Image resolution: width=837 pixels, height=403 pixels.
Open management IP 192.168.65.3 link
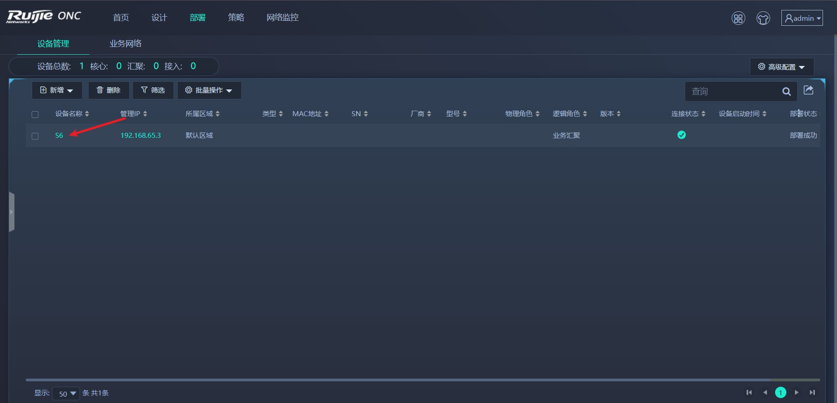141,136
